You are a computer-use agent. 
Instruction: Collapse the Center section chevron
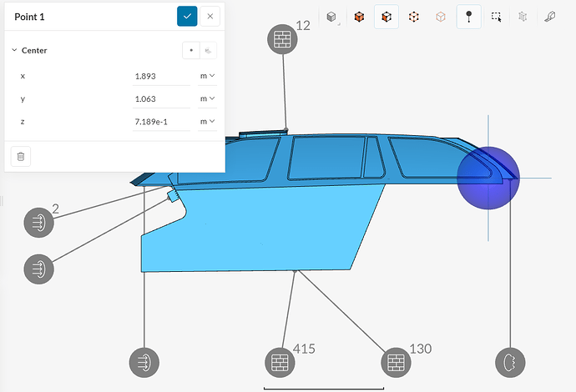[x=14, y=50]
